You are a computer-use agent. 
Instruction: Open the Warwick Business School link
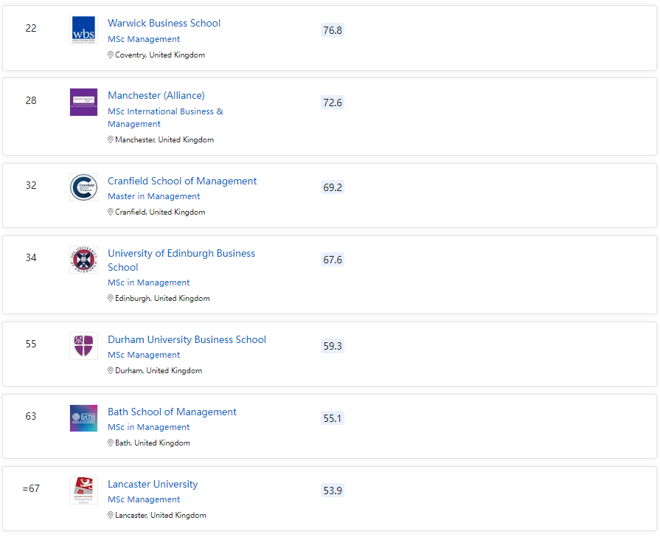click(x=164, y=23)
